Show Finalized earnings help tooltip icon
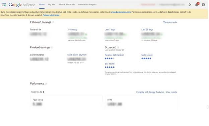Viewport: 209px width, 126px height. pos(52,47)
